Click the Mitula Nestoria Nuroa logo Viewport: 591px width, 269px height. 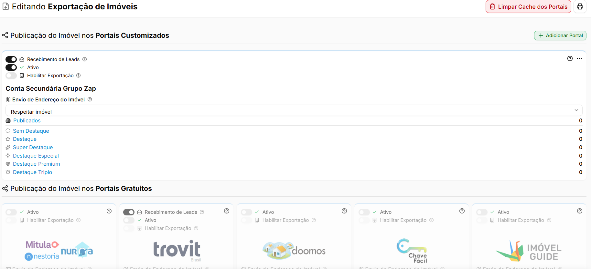[x=59, y=251]
